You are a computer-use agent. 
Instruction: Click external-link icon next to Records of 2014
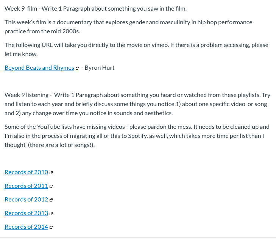click(51, 227)
